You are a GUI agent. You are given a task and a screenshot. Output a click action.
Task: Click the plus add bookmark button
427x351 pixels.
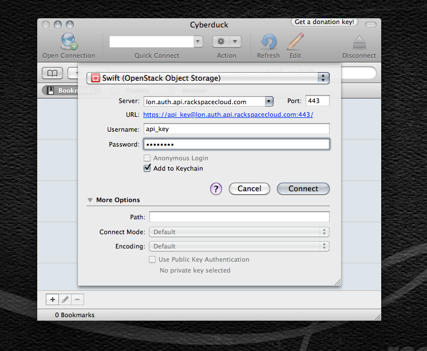(53, 299)
